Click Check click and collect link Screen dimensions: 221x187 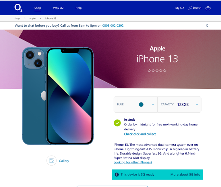click(x=140, y=134)
